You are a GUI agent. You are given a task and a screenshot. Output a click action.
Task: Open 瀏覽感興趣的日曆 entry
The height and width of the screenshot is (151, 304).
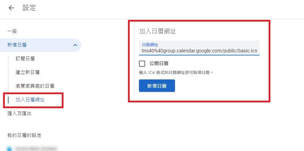[35, 86]
